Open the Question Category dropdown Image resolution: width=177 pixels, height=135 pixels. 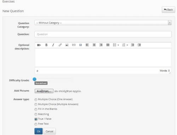tap(103, 23)
